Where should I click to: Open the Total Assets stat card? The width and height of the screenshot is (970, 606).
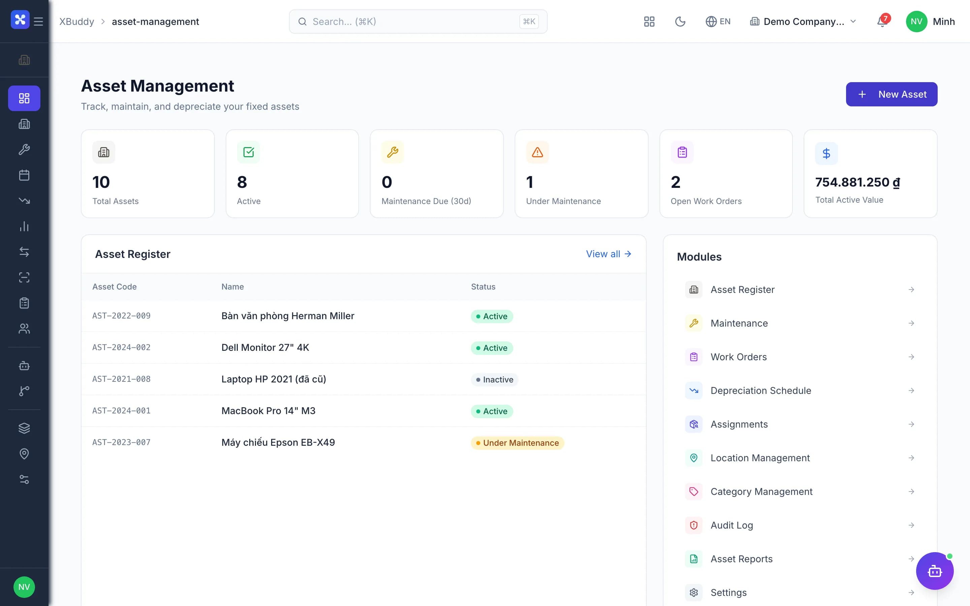(148, 173)
